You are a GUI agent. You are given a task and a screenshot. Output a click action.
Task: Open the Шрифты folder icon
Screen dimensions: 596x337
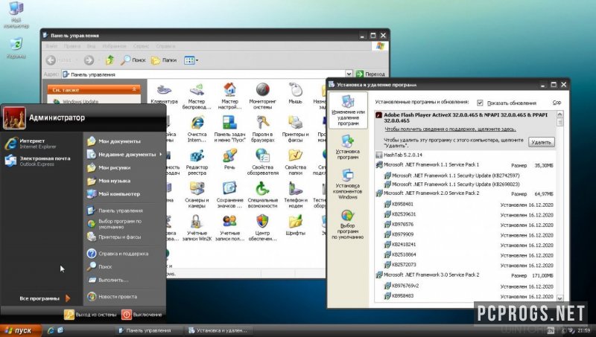[x=295, y=225]
